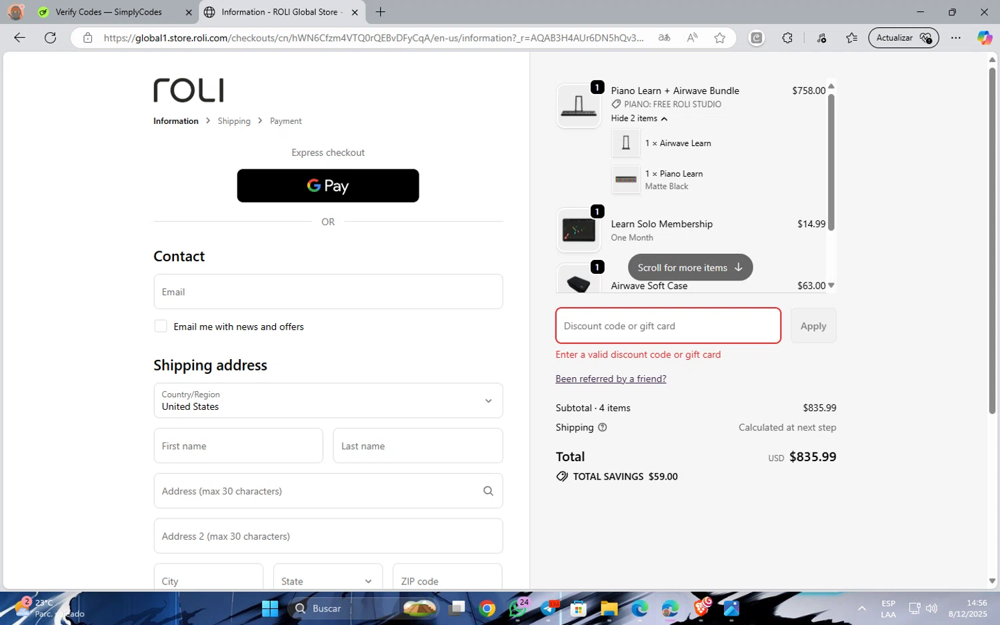Click the ZIP code field

click(447, 578)
